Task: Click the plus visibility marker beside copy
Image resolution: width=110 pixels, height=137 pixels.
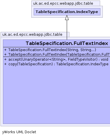Action: pos(5,64)
